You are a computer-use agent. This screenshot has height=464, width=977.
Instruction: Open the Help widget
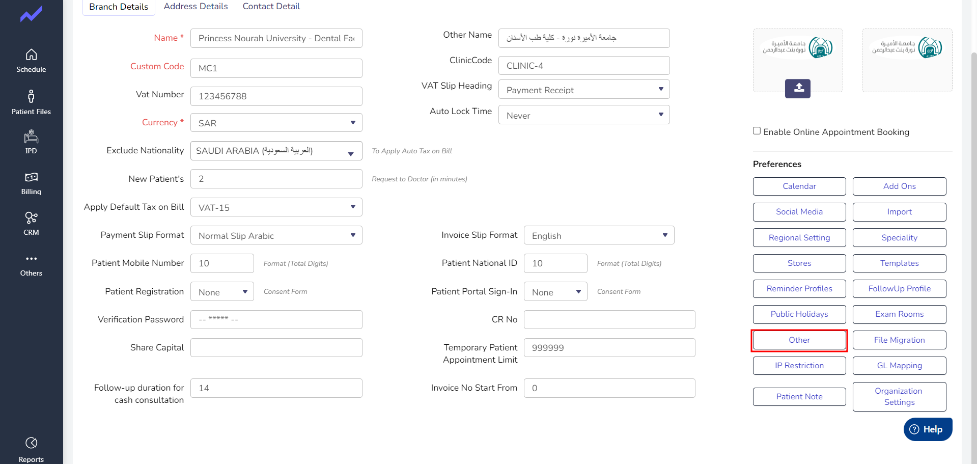click(928, 429)
